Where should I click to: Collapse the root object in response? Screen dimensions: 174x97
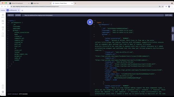[x=94, y=20]
